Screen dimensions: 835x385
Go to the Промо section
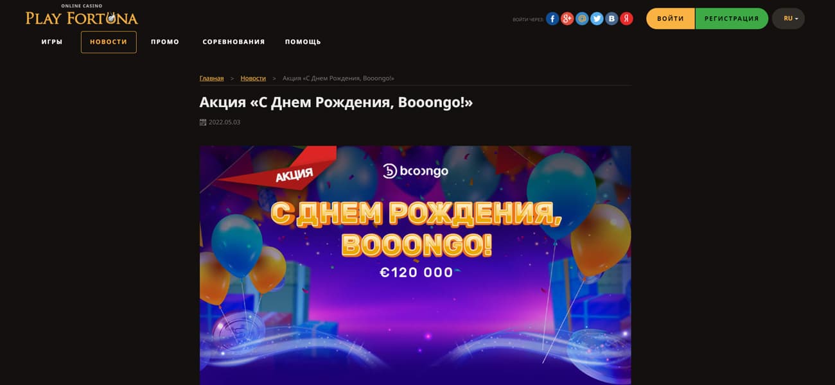[165, 42]
